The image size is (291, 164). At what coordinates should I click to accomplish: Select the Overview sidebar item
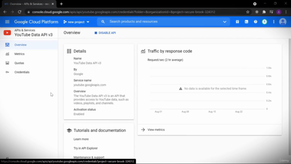click(29, 45)
